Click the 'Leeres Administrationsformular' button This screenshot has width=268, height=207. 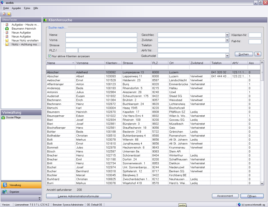(x=79, y=196)
